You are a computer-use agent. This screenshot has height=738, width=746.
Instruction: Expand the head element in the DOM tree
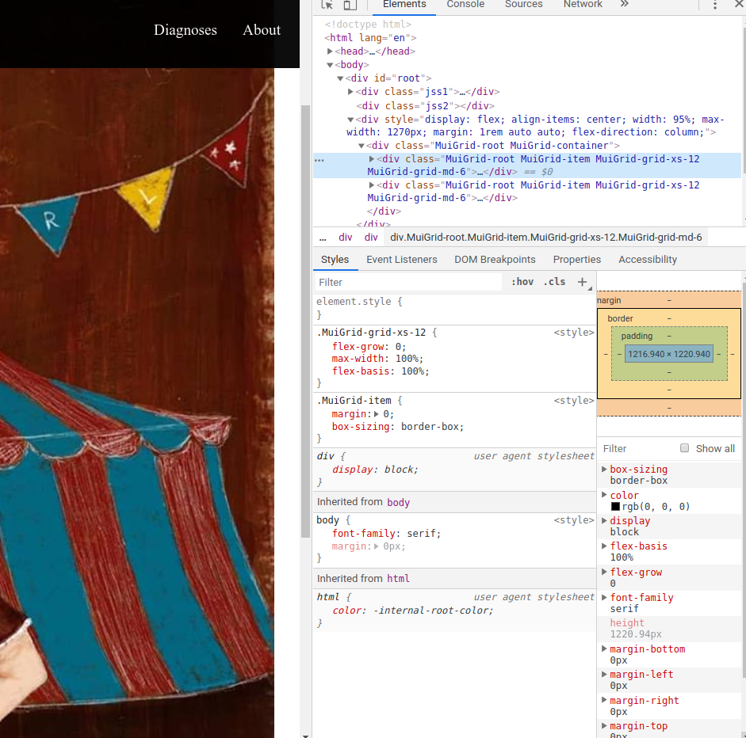pos(330,51)
